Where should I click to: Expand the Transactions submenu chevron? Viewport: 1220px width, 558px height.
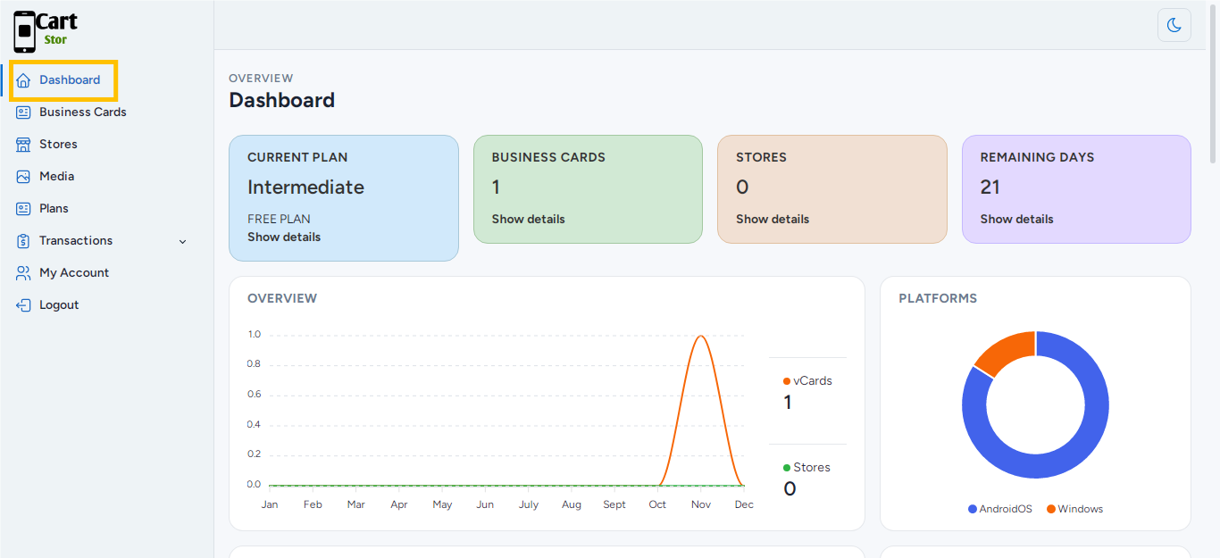point(183,242)
